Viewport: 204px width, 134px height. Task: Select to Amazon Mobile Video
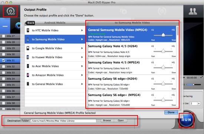55,75
